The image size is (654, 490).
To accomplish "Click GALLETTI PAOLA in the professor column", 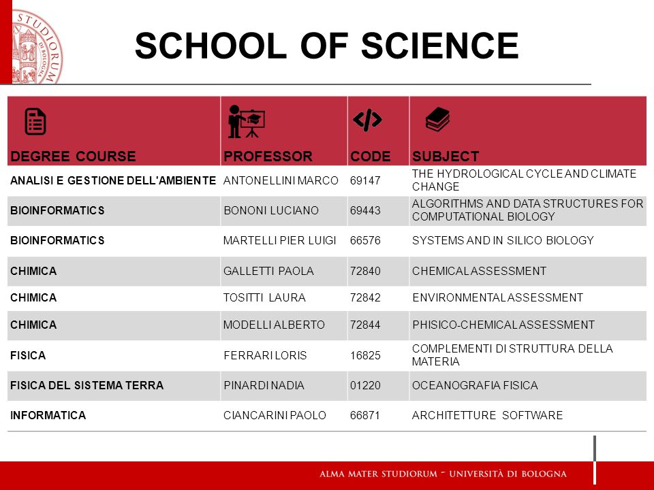I will pos(268,271).
